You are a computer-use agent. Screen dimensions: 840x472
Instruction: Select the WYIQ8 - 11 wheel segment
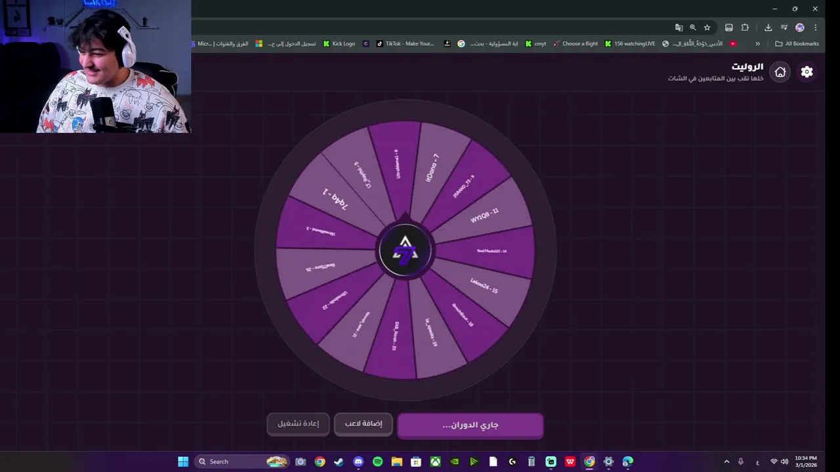486,215
